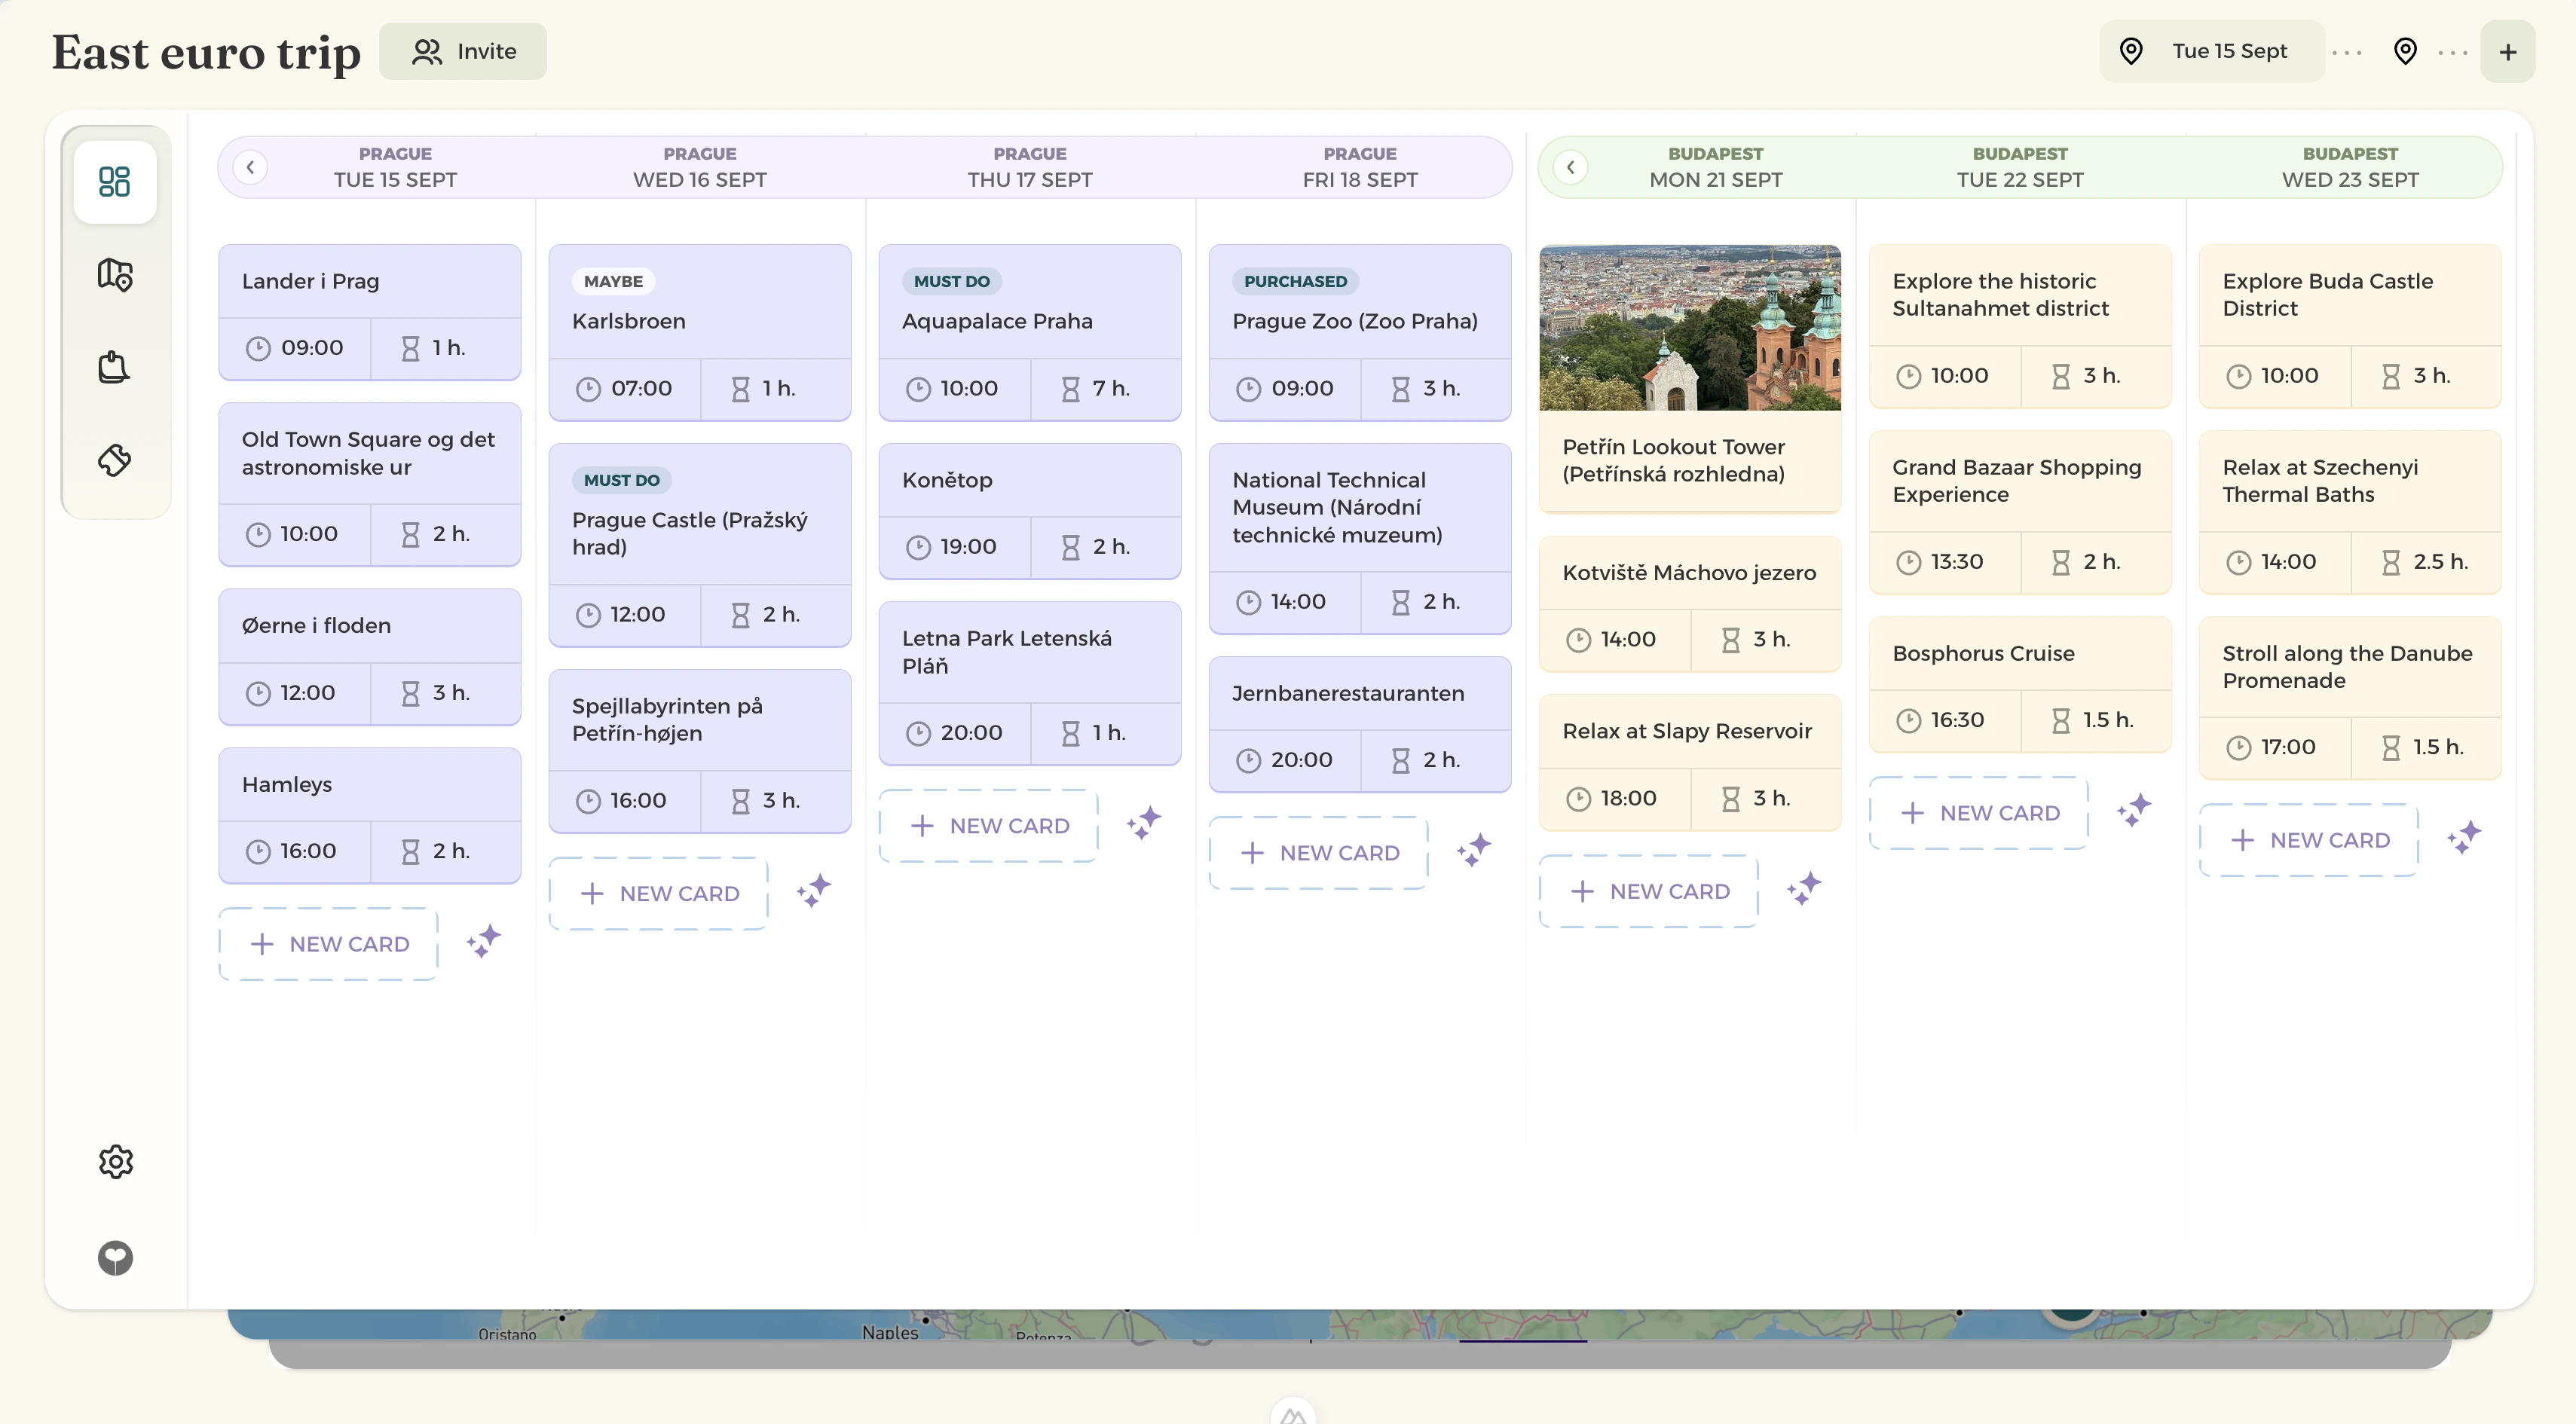The image size is (2576, 1424).
Task: Open settings gear in sidebar
Action: [x=115, y=1161]
